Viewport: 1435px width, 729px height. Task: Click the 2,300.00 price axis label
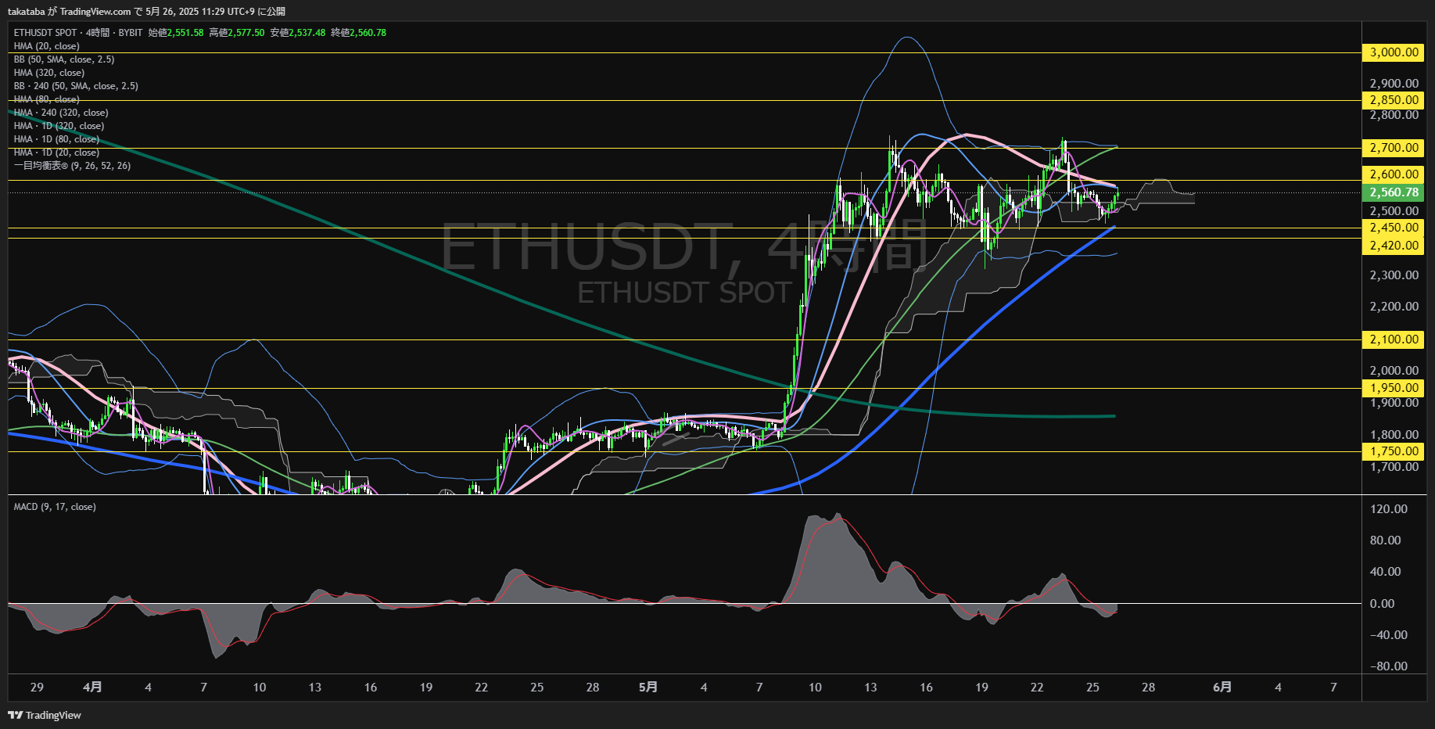tap(1394, 275)
